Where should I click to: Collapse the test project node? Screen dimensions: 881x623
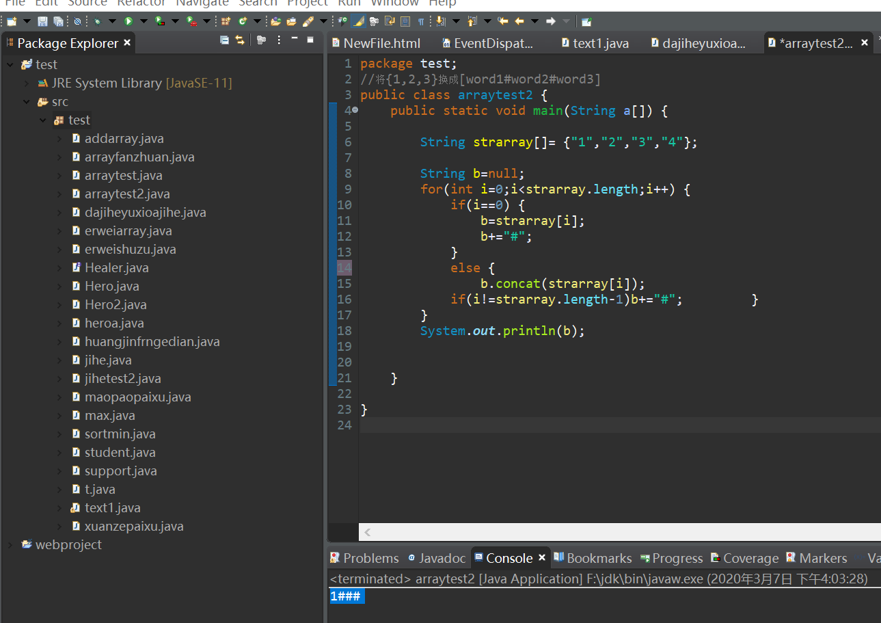point(10,65)
